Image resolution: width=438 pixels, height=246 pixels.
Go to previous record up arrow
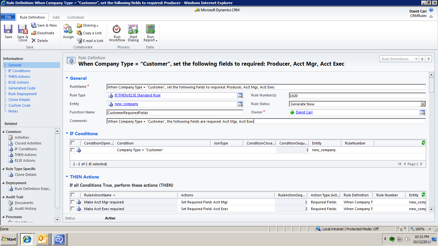pyautogui.click(x=422, y=59)
